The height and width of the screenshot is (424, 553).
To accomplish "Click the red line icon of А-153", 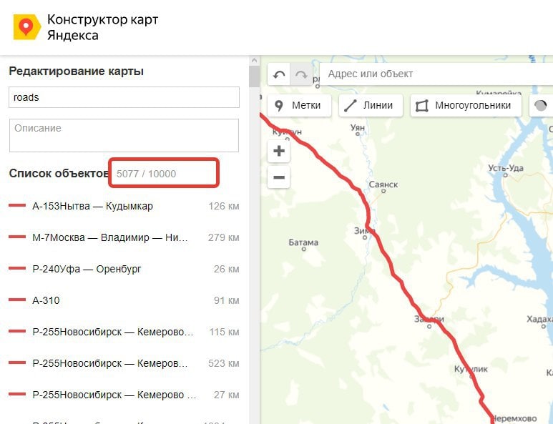I will pos(17,205).
